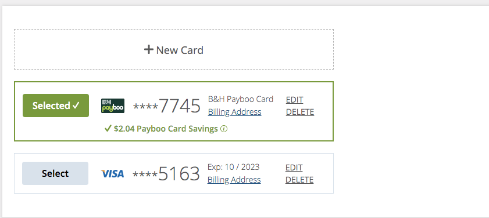Image resolution: width=489 pixels, height=218 pixels.
Task: Click the B&H Payboo Card label
Action: (241, 99)
